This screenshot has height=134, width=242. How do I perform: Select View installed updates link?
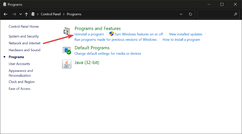tap(186, 34)
